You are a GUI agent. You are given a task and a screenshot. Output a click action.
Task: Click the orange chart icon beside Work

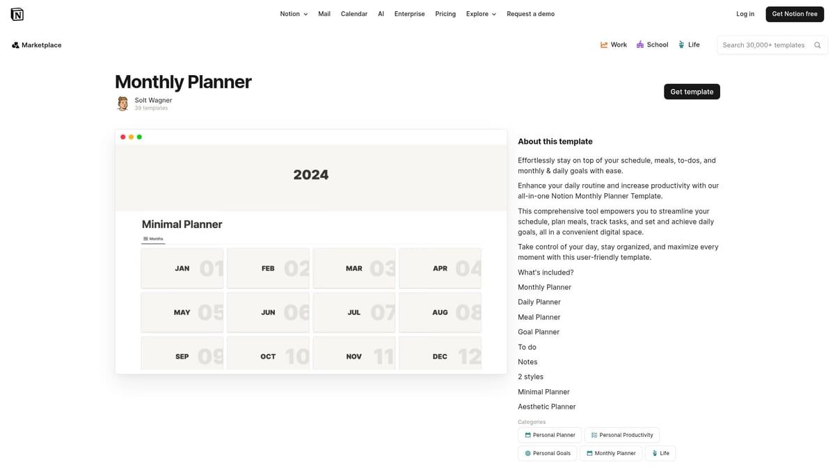604,44
